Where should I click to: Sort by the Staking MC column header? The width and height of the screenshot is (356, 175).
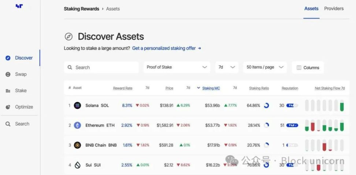211,88
